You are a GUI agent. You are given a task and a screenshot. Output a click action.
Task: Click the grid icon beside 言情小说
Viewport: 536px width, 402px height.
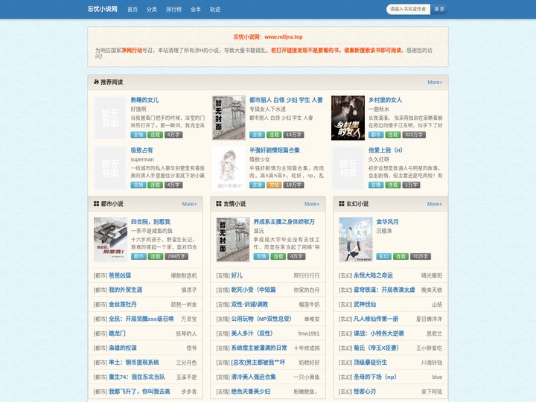(219, 204)
